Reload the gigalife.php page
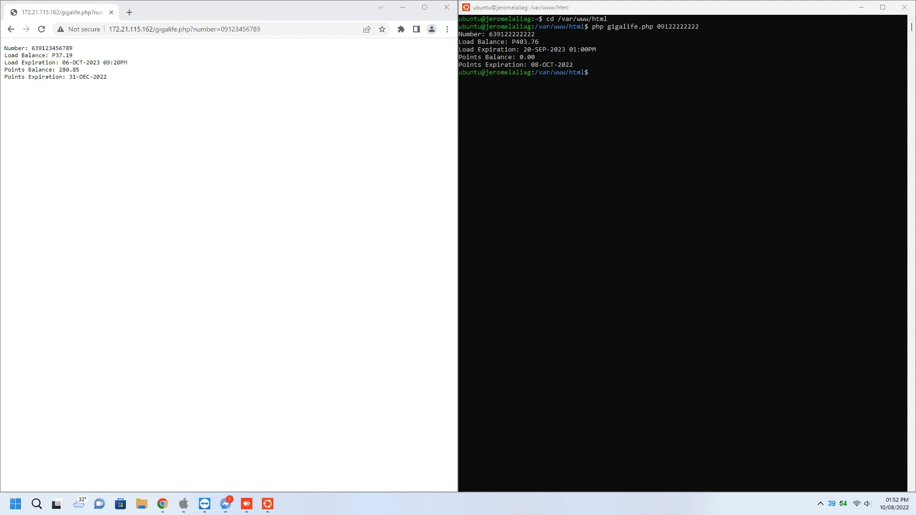This screenshot has height=515, width=916. tap(42, 29)
